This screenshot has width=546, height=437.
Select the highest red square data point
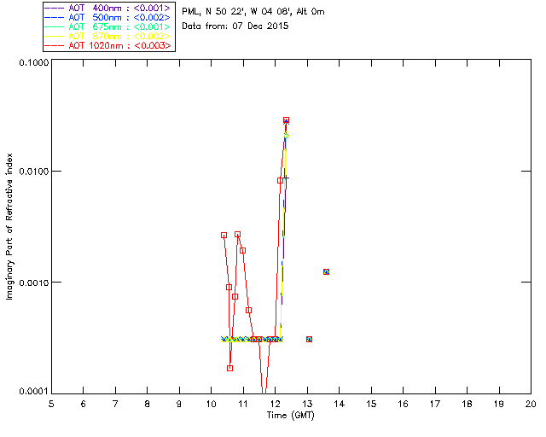click(x=287, y=120)
